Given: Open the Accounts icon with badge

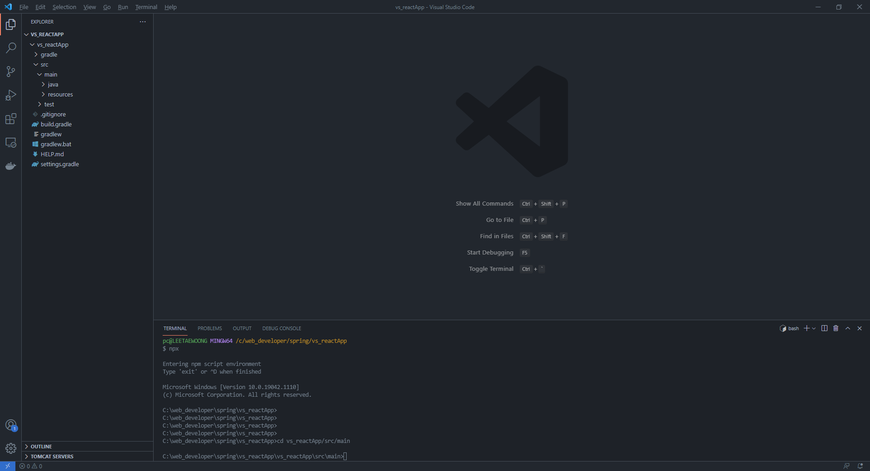Looking at the screenshot, I should click(11, 425).
